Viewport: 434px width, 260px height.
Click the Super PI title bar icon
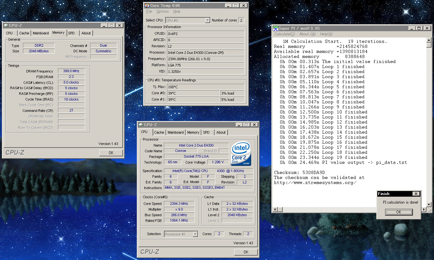pos(275,28)
